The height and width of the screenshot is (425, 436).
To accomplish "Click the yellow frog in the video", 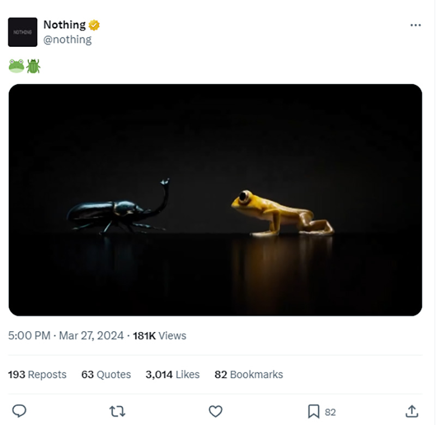I will [x=282, y=213].
